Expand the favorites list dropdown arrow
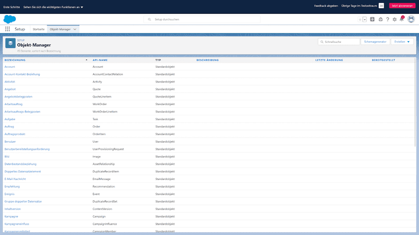Image resolution: width=419 pixels, height=235 pixels. [x=365, y=19]
